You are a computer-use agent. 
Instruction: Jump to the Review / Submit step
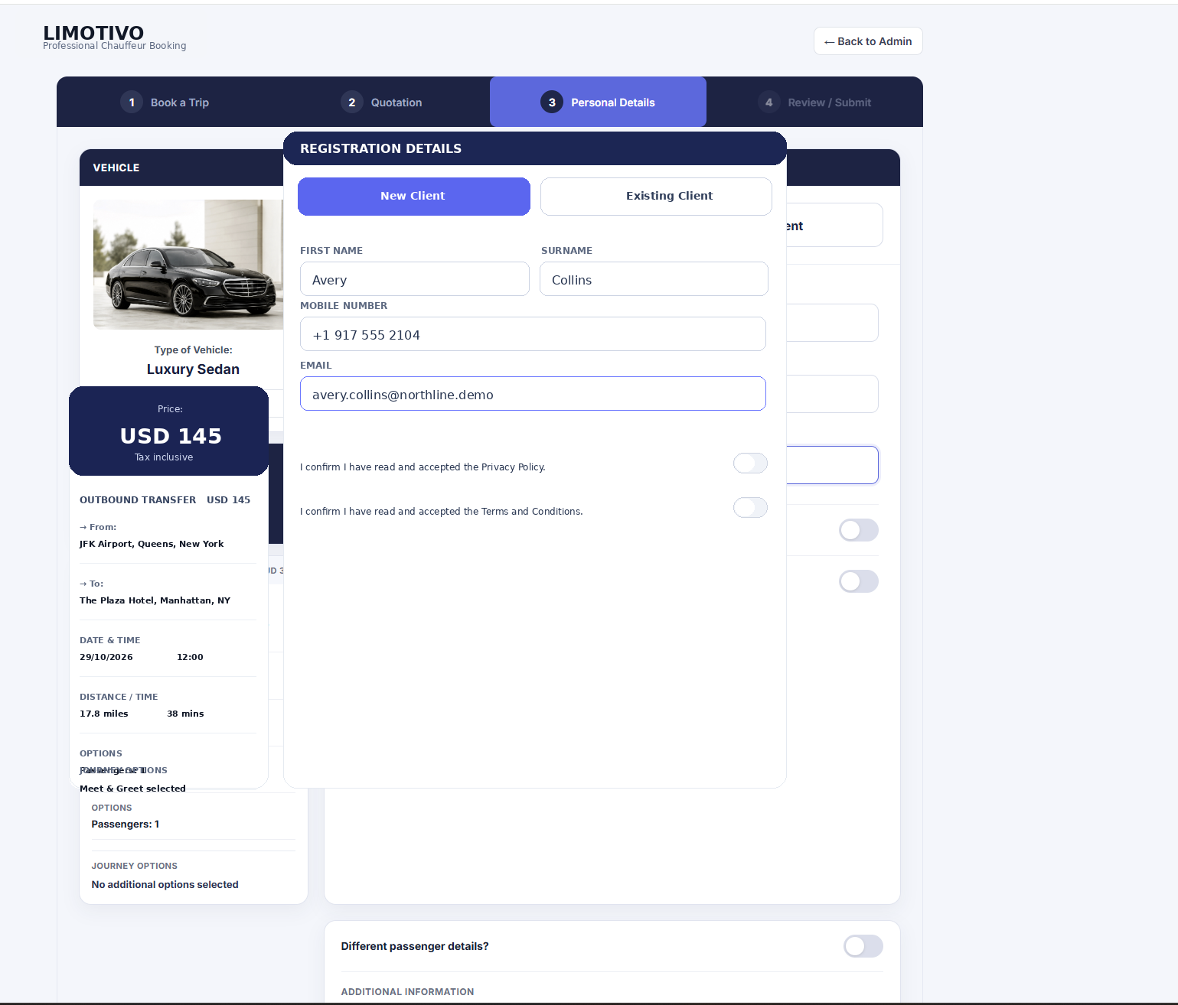(x=814, y=102)
